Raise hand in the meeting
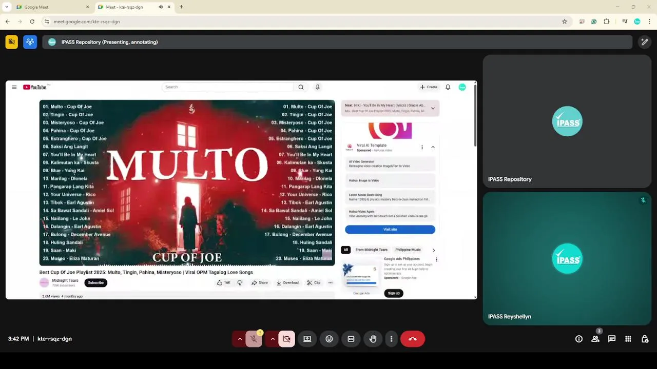This screenshot has height=369, width=657. pos(373,339)
